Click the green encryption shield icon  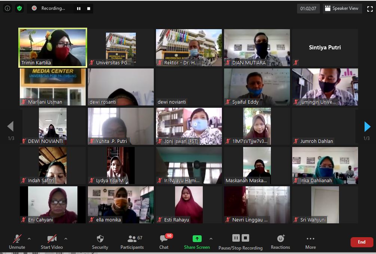[19, 8]
